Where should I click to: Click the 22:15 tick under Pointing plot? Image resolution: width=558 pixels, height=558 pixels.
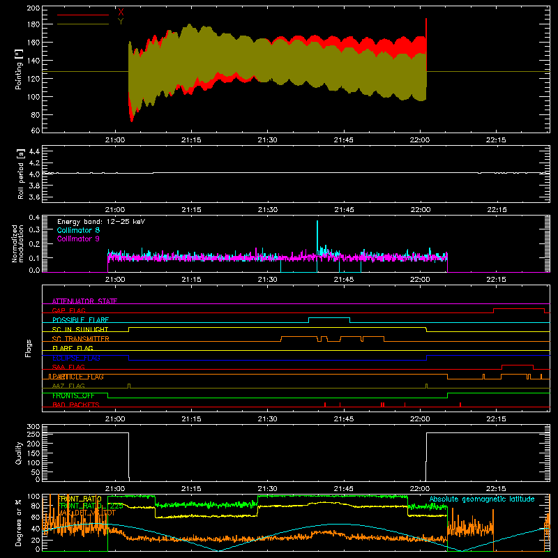coord(496,140)
